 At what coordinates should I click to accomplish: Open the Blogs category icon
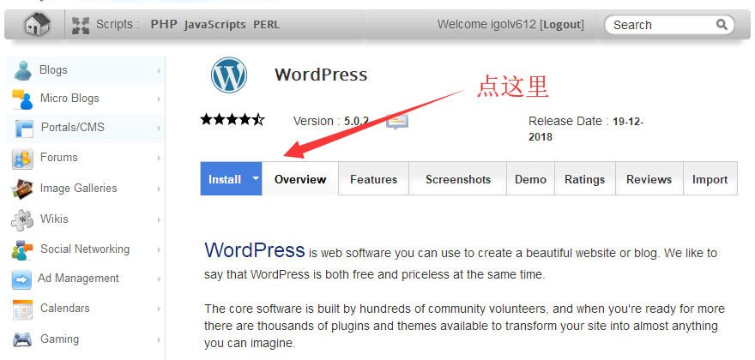pos(22,70)
